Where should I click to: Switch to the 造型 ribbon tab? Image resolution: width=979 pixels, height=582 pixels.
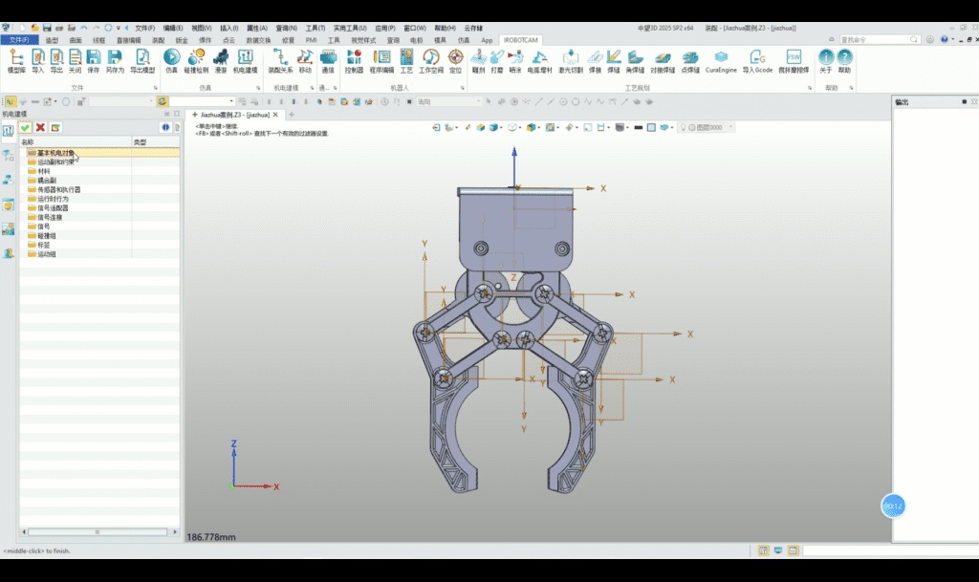tap(52, 40)
